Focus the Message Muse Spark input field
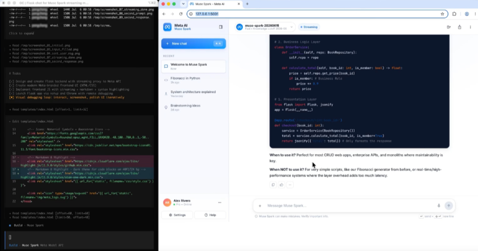 [x=351, y=206]
